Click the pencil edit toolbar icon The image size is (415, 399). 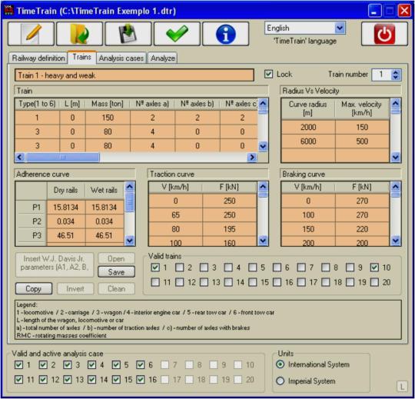coord(31,34)
